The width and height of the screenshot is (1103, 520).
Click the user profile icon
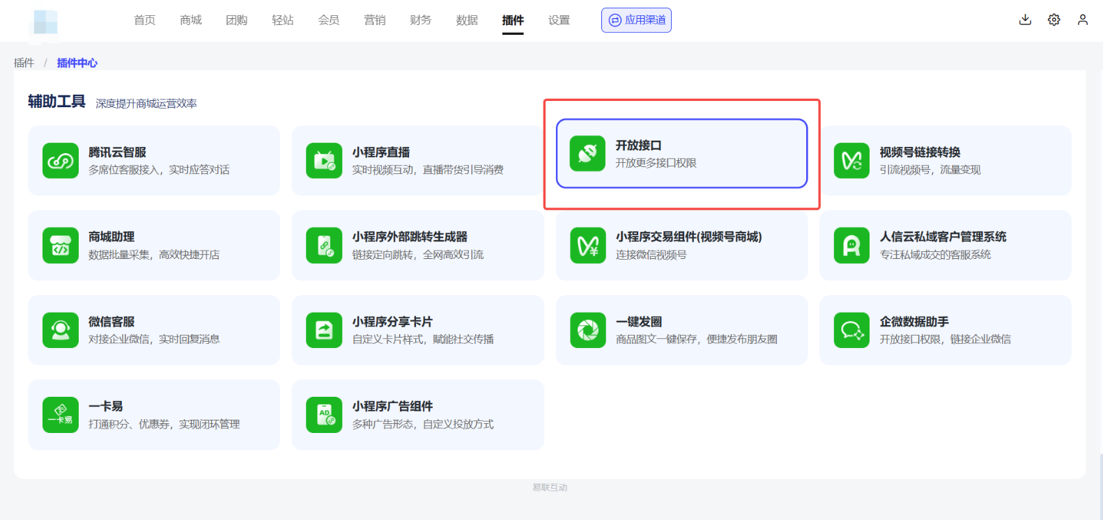[x=1082, y=19]
